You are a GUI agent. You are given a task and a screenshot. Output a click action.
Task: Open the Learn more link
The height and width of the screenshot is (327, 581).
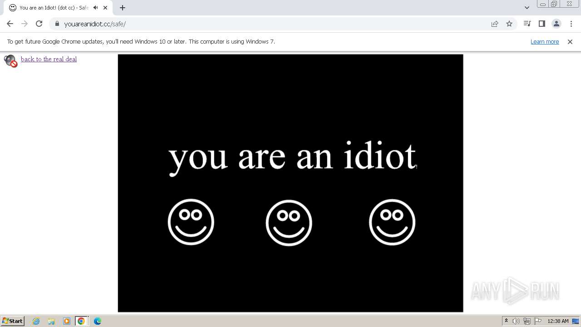tap(545, 41)
